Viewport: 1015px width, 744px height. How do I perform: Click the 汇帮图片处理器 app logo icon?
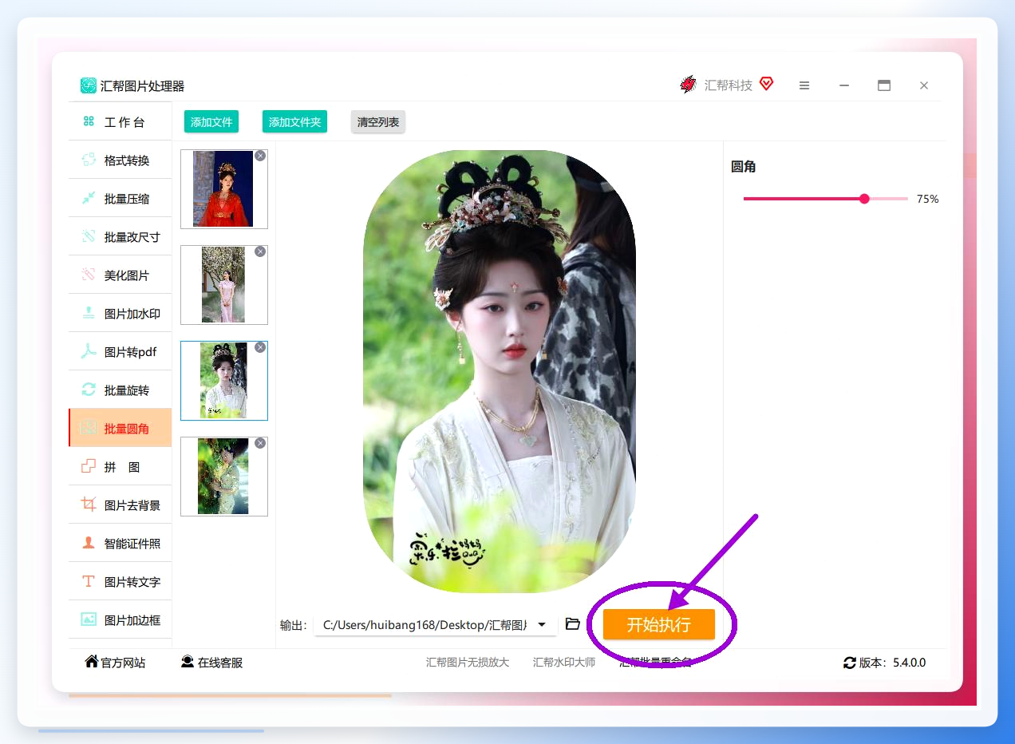(x=89, y=85)
